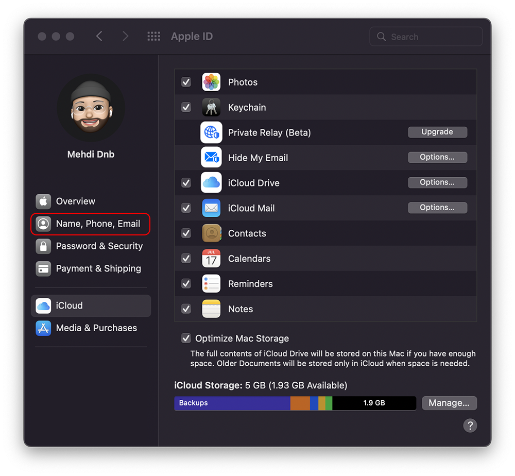
Task: Click the App Store icon for Media & Purchases
Action: pyautogui.click(x=43, y=328)
